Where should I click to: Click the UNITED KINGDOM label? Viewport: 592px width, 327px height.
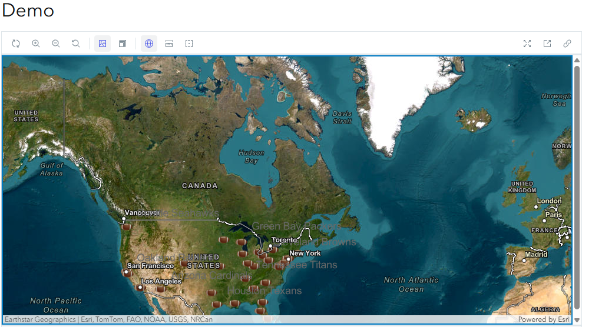tap(522, 187)
